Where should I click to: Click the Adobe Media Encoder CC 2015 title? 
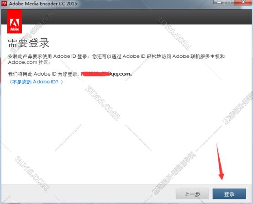[43, 3]
